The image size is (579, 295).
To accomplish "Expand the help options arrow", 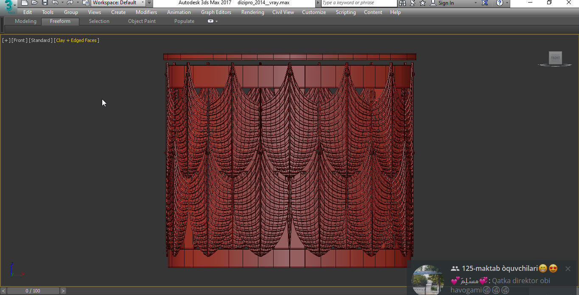I will point(506,3).
